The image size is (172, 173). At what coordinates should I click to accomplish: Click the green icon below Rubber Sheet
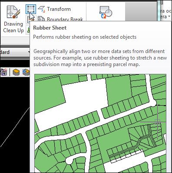(x=28, y=30)
